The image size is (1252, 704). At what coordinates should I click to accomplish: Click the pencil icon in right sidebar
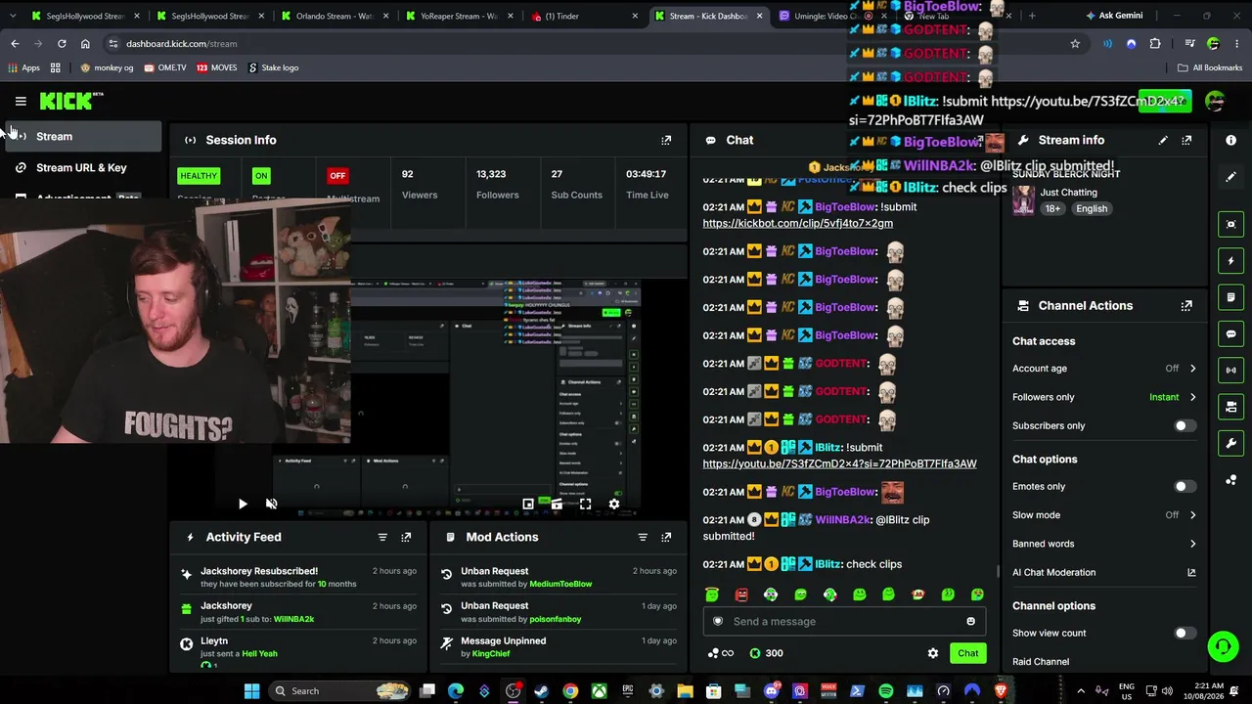[x=1231, y=177]
